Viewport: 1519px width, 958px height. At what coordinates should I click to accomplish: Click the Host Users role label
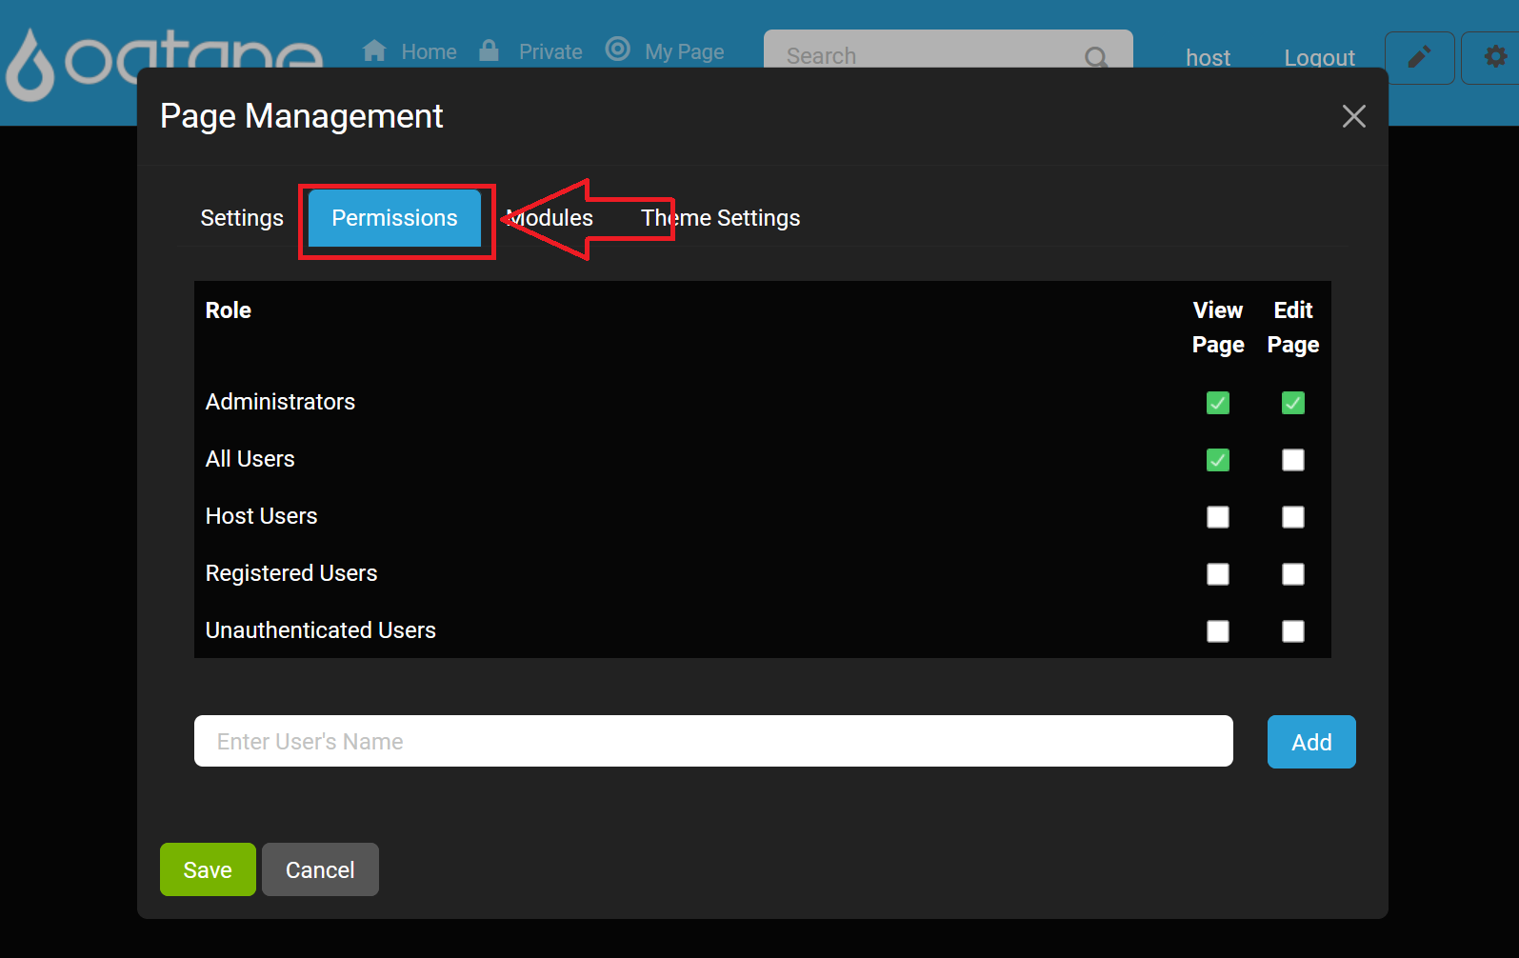262,516
